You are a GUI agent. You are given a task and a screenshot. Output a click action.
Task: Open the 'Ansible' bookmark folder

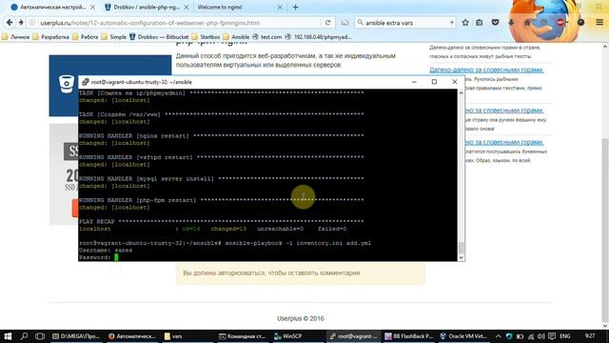[x=236, y=37]
